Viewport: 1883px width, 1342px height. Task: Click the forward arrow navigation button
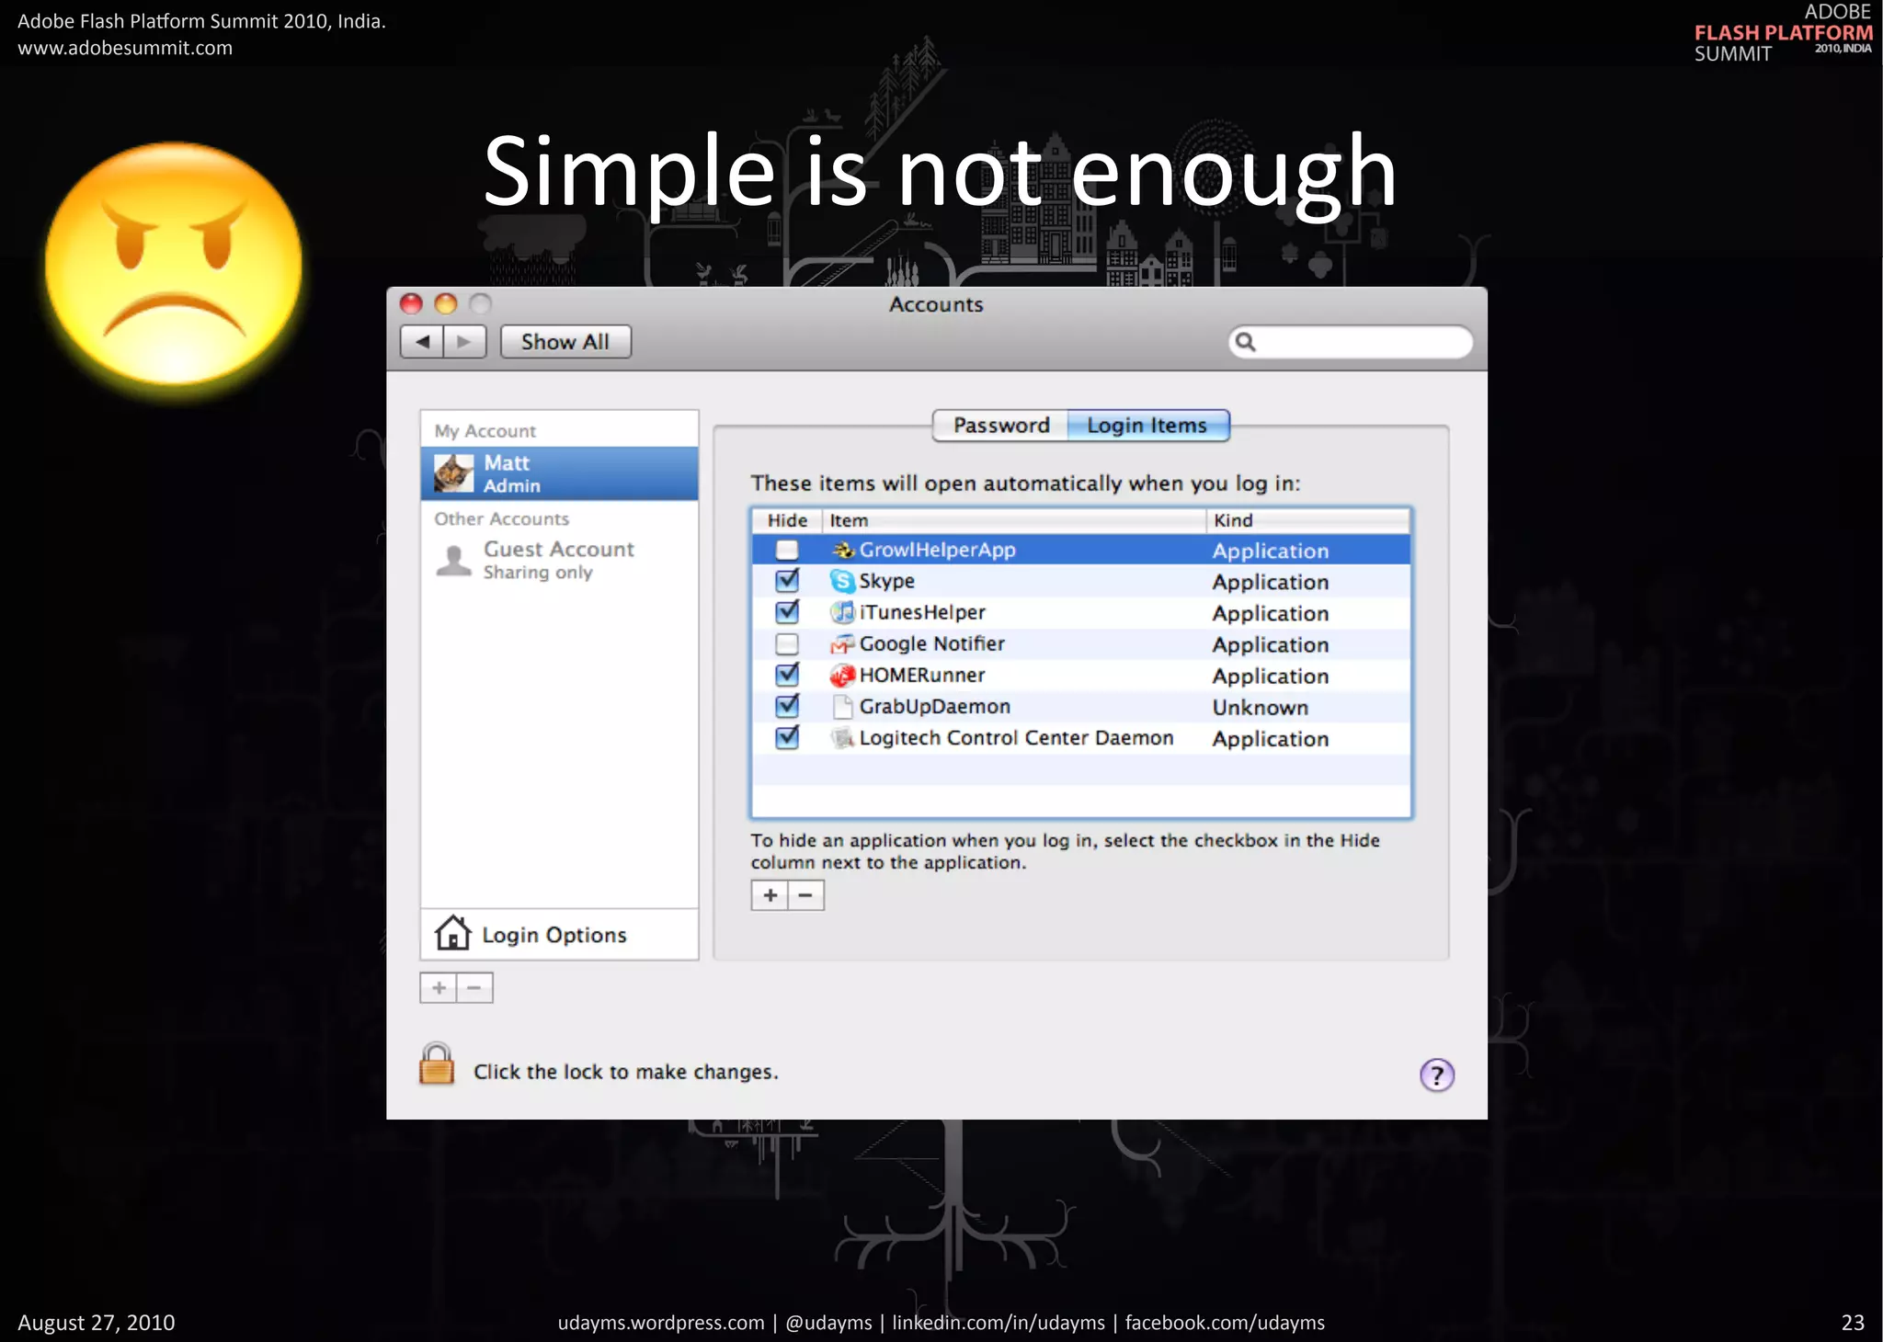(464, 342)
